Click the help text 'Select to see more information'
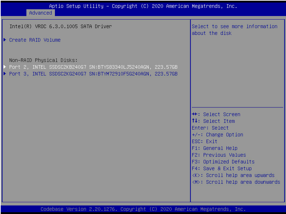The height and width of the screenshot is (214, 286). point(235,26)
